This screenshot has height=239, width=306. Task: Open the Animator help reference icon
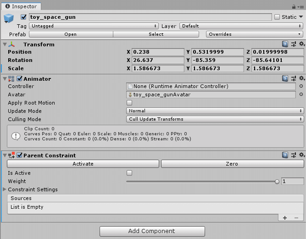coord(285,78)
